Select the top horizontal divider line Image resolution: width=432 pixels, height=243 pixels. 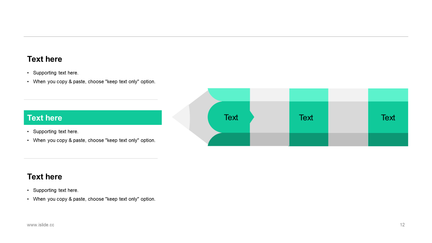[216, 36]
